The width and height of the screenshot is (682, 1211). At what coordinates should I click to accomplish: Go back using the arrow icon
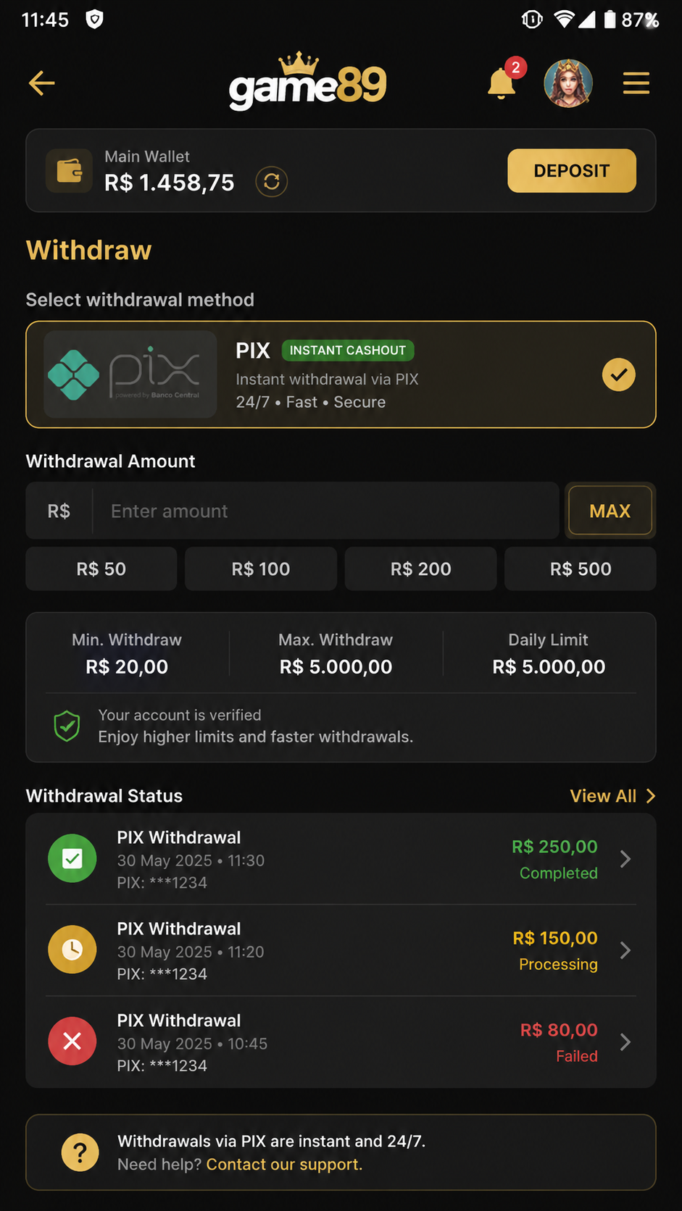(41, 83)
